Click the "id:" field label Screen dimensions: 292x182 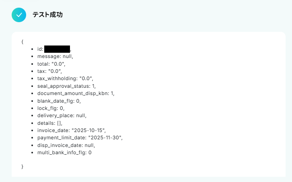(x=40, y=49)
